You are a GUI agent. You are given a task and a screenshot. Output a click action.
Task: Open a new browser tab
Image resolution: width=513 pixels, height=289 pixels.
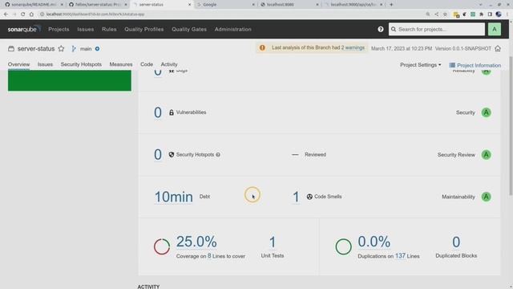pyautogui.click(x=391, y=5)
